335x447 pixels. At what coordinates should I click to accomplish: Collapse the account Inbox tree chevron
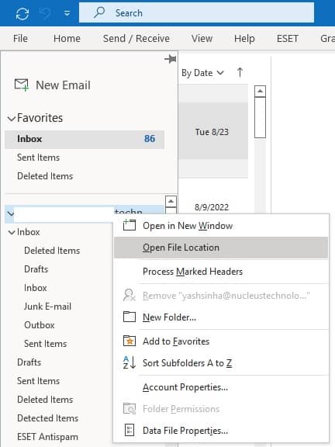point(12,232)
